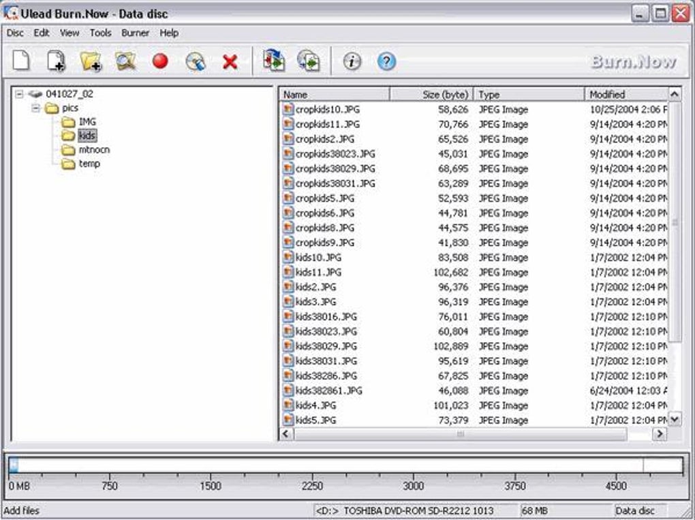695x520 pixels.
Task: Click the Copy disc toolbar icon
Action: (273, 61)
